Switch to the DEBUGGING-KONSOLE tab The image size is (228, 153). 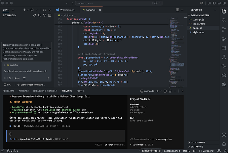45,91
